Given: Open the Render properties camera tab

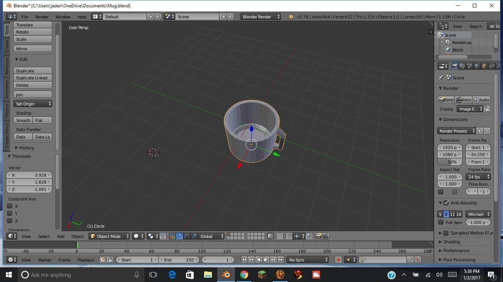Looking at the screenshot, I should (x=455, y=66).
